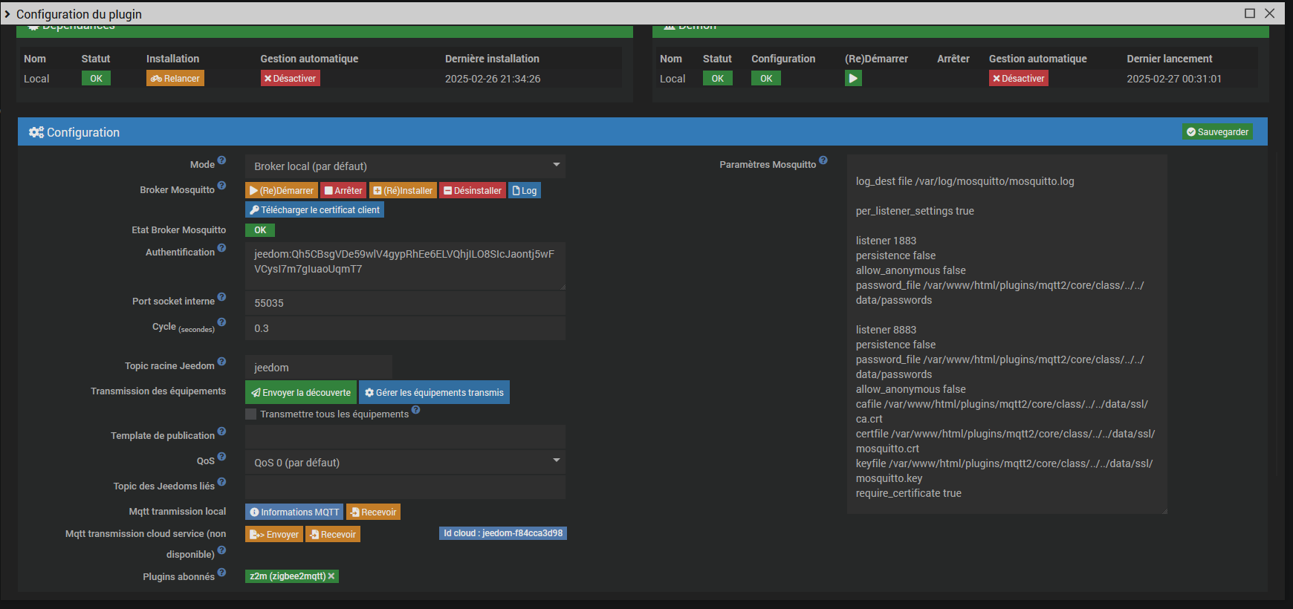
Task: Click help icon next to Mode label
Action: pos(221,160)
